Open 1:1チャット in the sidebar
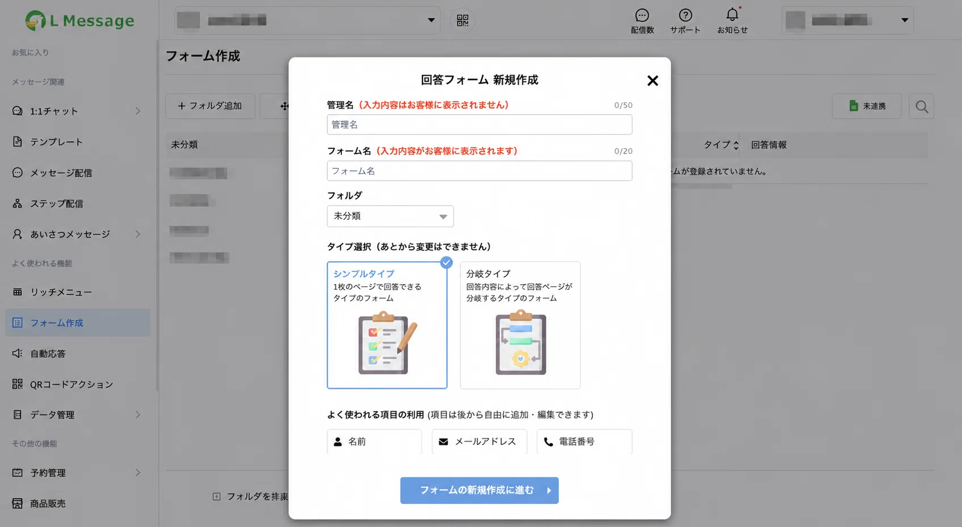This screenshot has height=527, width=962. pyautogui.click(x=78, y=111)
